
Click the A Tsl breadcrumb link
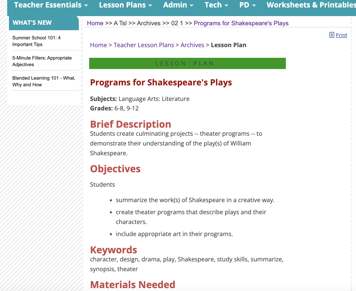[x=120, y=23]
